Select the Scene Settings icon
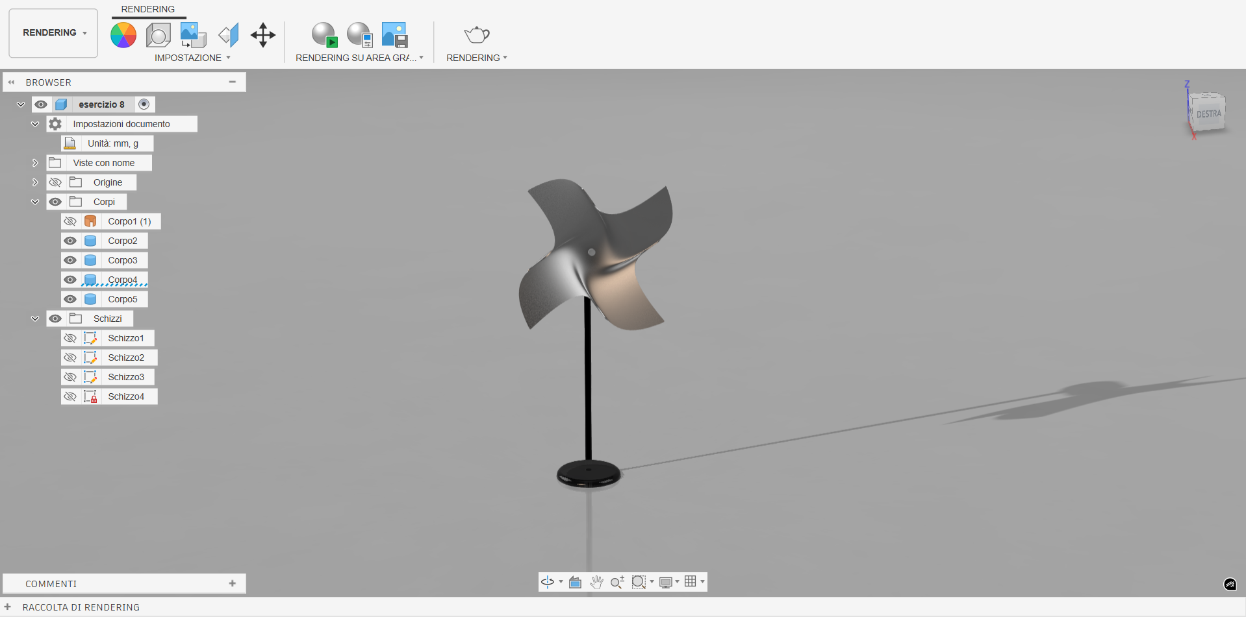The width and height of the screenshot is (1246, 617). pos(158,35)
